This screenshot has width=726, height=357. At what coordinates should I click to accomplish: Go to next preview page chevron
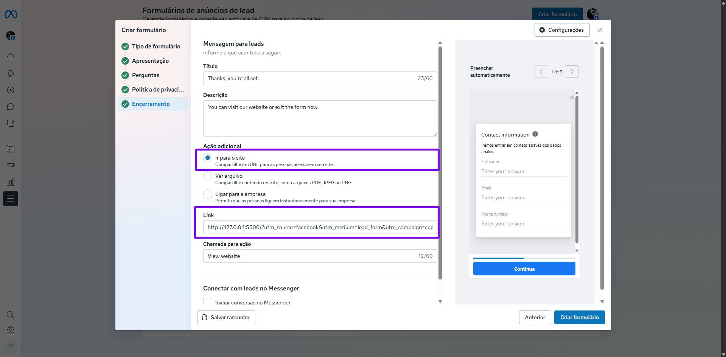572,71
